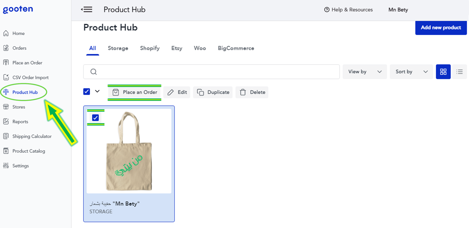This screenshot has height=228, width=469.
Task: Uncheck the select-all products checkbox
Action: pos(87,92)
